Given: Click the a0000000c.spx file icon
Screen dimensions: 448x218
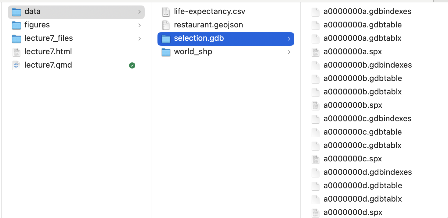Looking at the screenshot, I should pyautogui.click(x=315, y=159).
